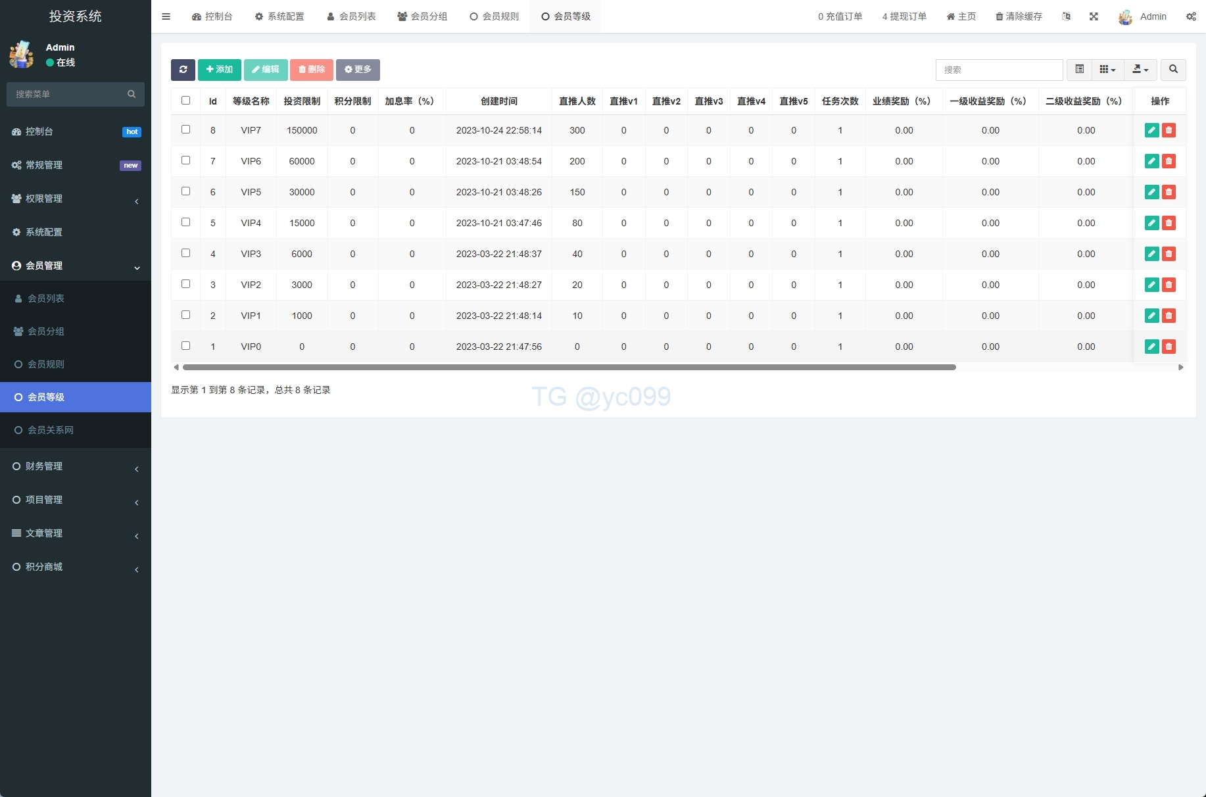Click the horizontal table scrollbar
Image resolution: width=1206 pixels, height=797 pixels.
point(569,368)
